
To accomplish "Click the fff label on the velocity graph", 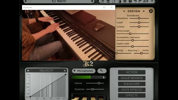I will click(x=28, y=74).
